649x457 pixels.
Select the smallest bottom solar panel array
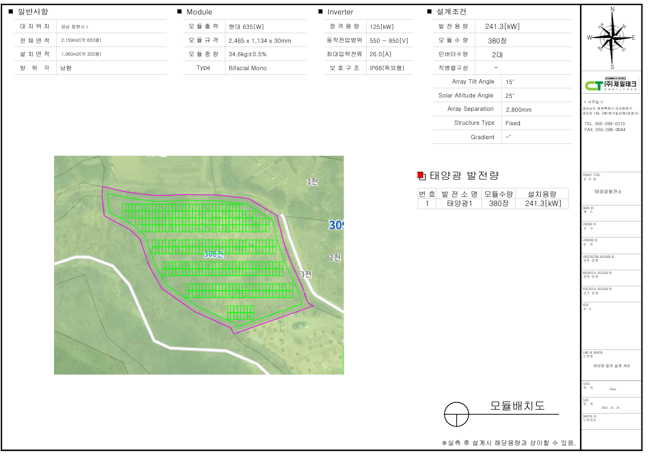[240, 313]
